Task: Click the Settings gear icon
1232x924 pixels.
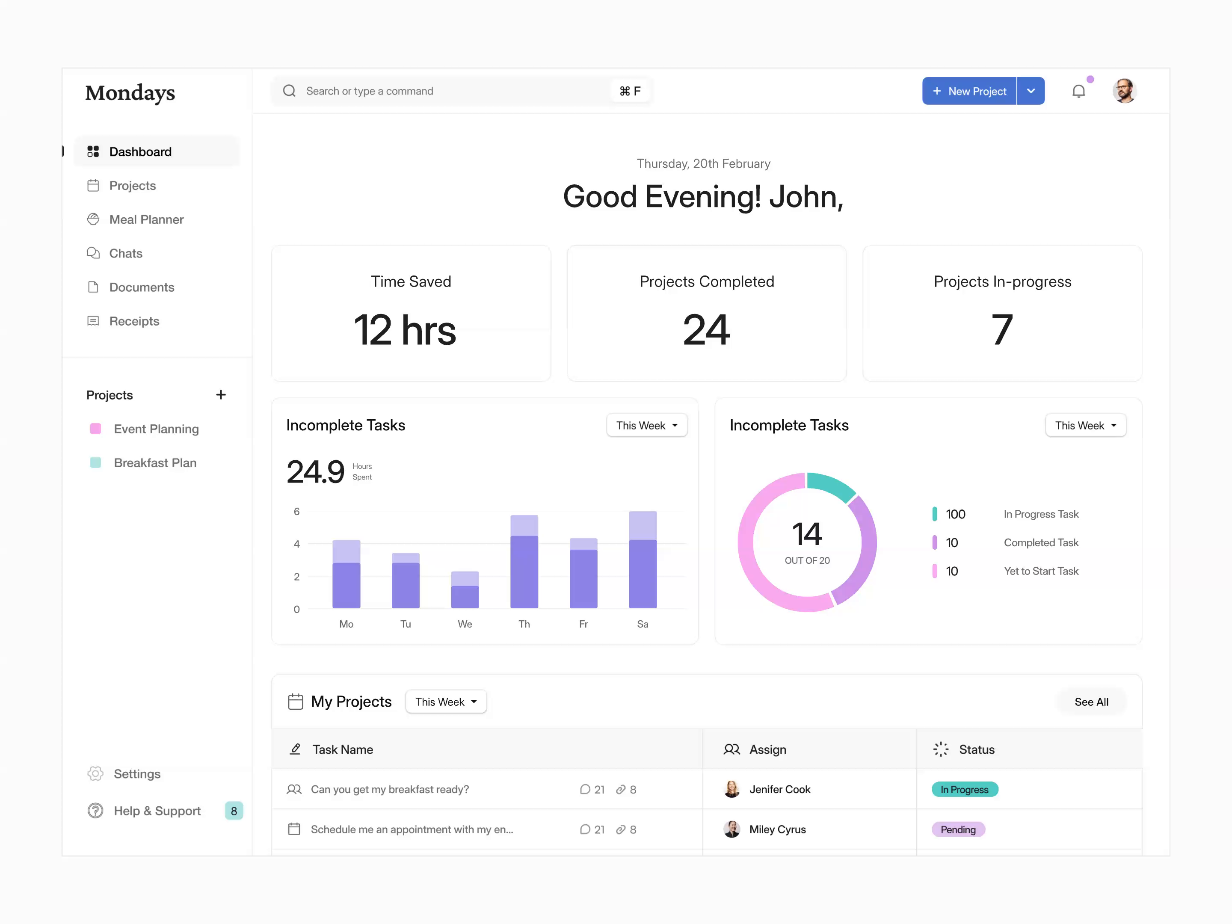Action: coord(95,773)
